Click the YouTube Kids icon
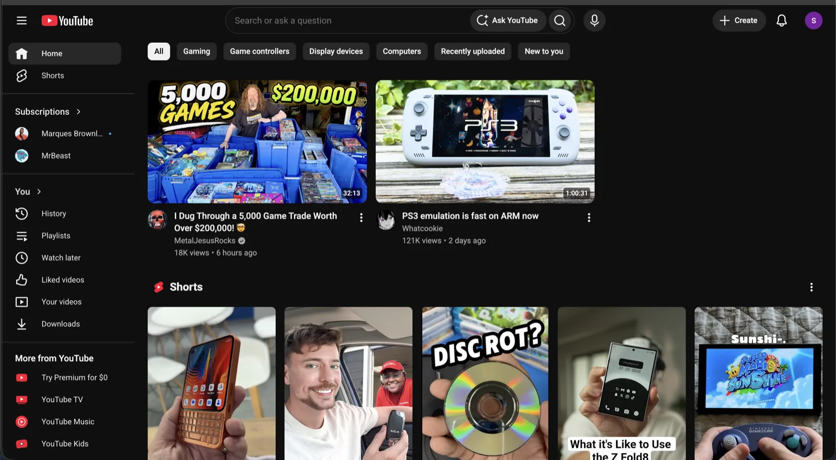 click(x=21, y=444)
